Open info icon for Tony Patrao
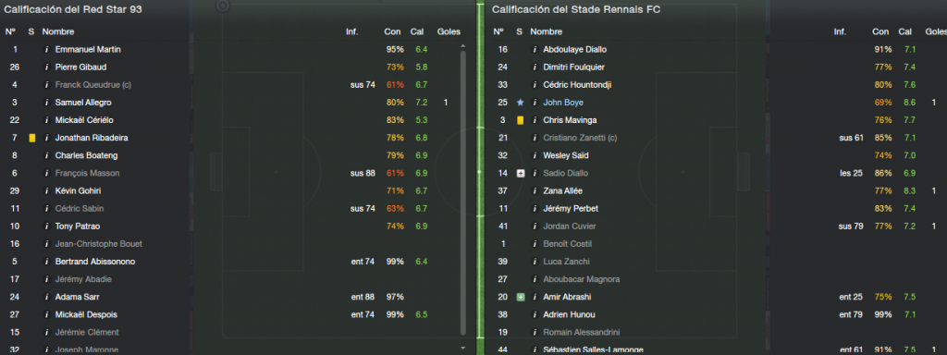The image size is (947, 355). [46, 226]
